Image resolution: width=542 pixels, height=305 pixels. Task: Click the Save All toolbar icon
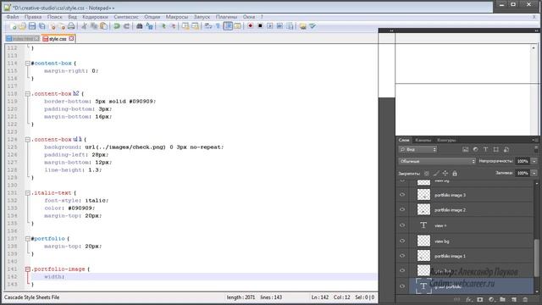[42, 26]
